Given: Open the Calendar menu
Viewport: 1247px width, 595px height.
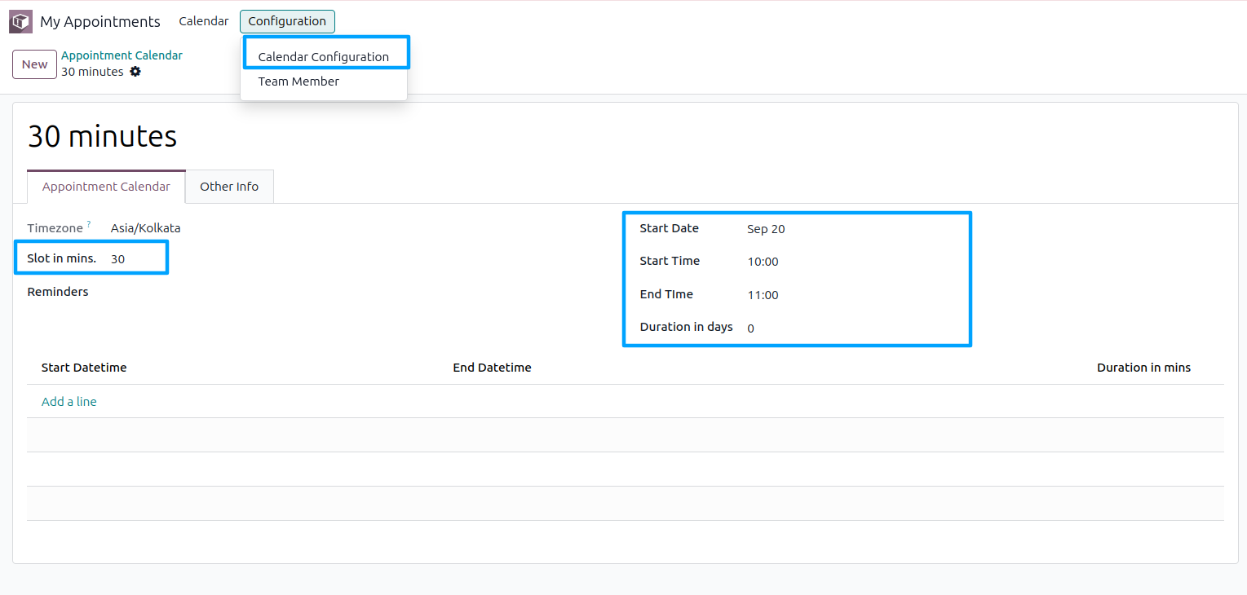Looking at the screenshot, I should coord(203,21).
